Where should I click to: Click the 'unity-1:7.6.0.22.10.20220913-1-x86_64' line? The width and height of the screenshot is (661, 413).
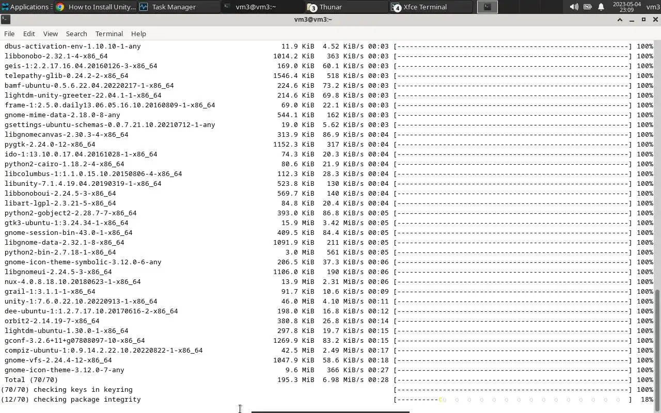click(81, 301)
